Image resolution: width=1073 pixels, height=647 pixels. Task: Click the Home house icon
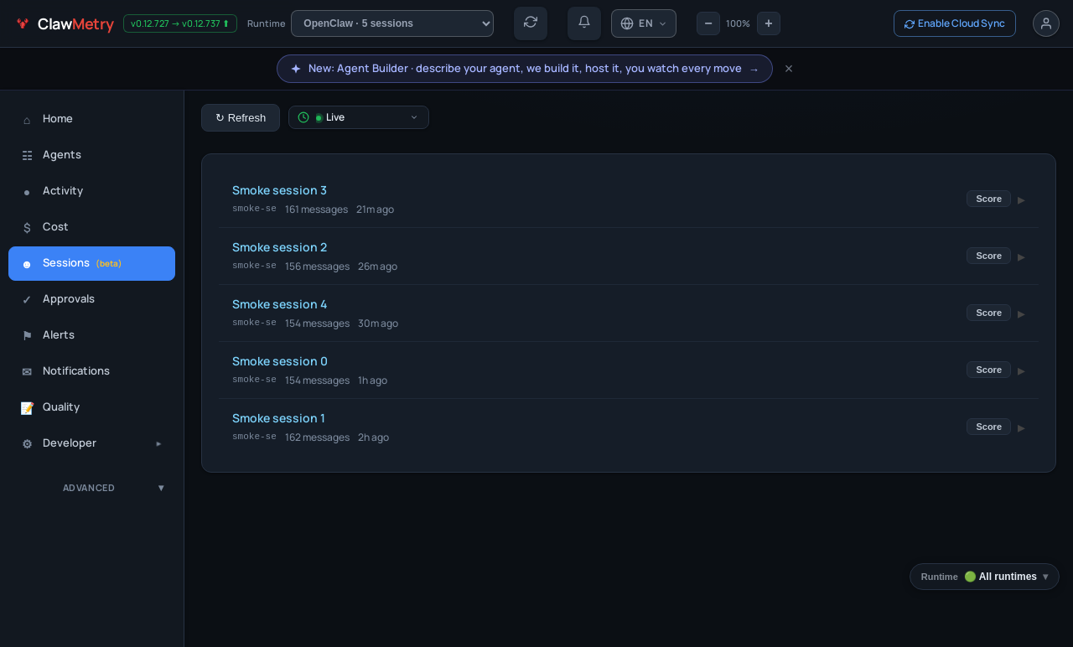[27, 120]
